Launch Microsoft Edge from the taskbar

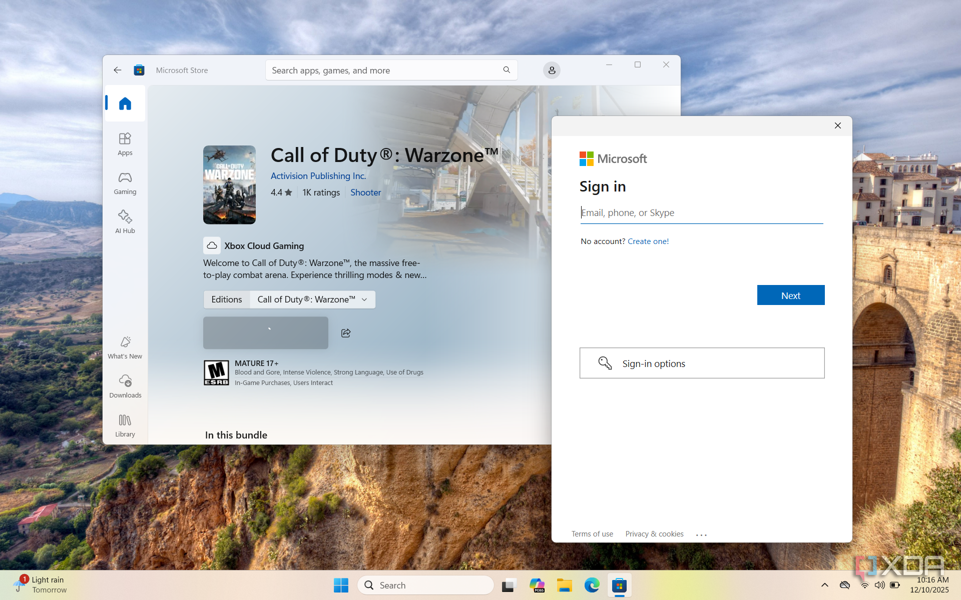coord(592,585)
